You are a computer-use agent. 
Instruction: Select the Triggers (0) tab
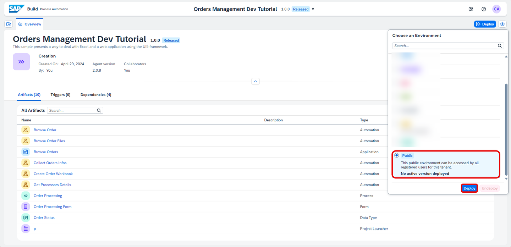(x=60, y=95)
